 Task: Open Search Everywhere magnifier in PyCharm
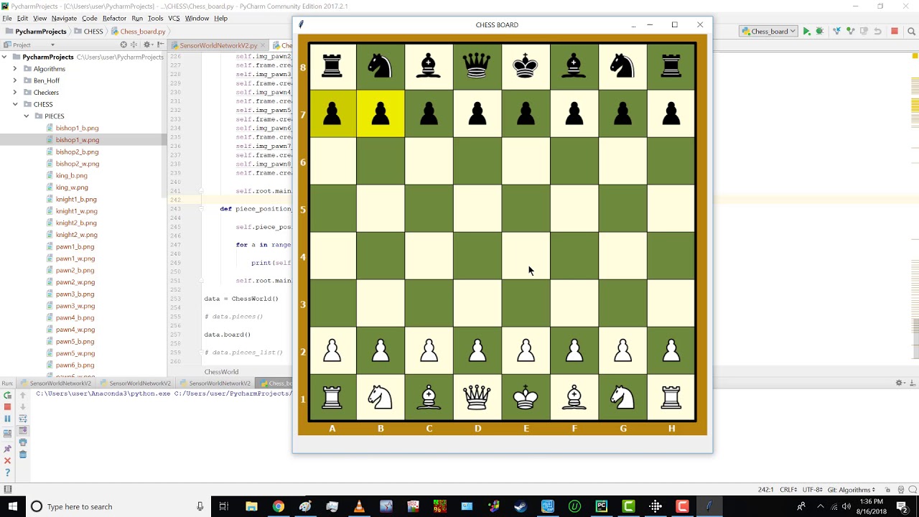pos(911,32)
